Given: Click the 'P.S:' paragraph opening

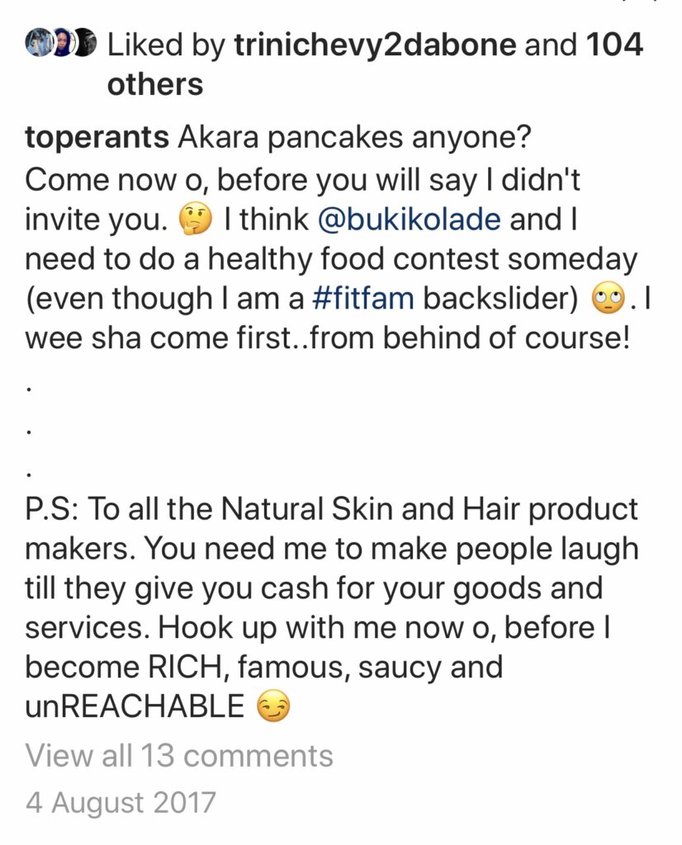Looking at the screenshot, I should coord(53,509).
